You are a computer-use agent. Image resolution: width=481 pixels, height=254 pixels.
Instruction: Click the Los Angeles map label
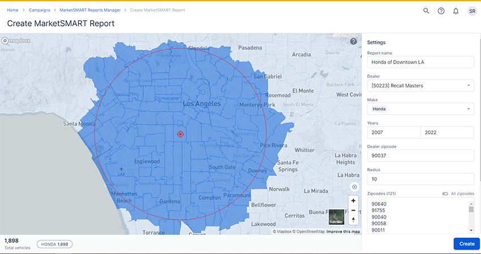(201, 104)
